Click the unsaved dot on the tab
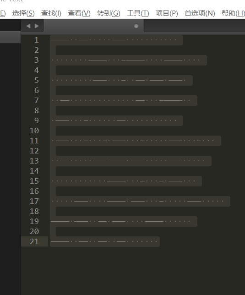 [136, 26]
